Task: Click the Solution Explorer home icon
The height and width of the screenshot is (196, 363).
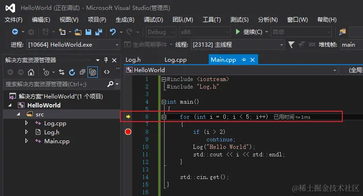Action: click(31, 72)
